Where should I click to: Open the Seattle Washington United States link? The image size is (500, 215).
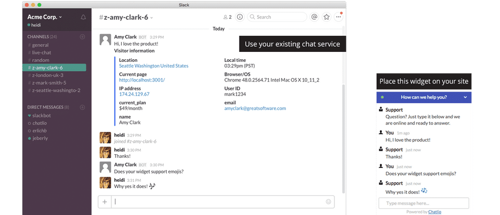154,66
